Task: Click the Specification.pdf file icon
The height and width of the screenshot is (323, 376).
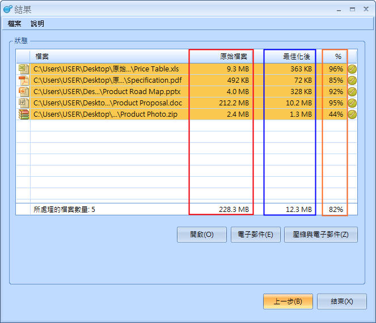Action: tap(23, 80)
